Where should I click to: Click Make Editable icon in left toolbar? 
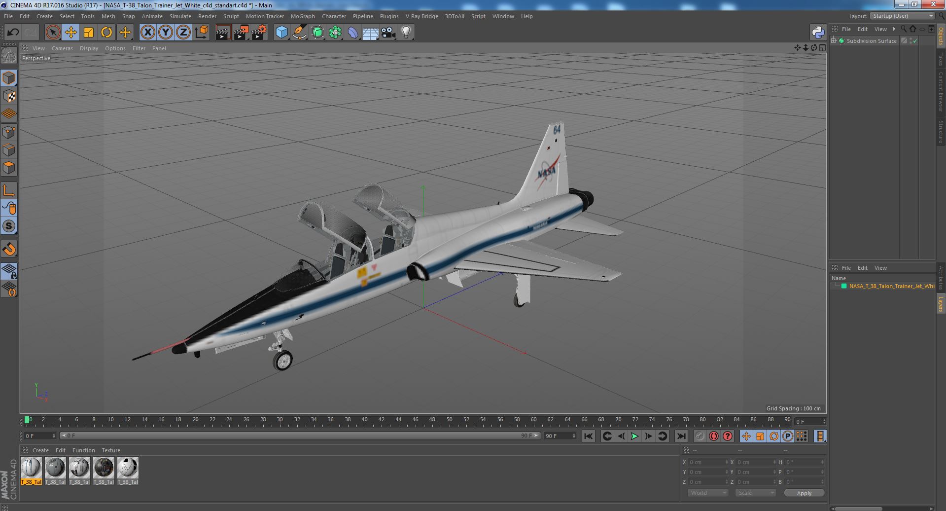[x=9, y=56]
